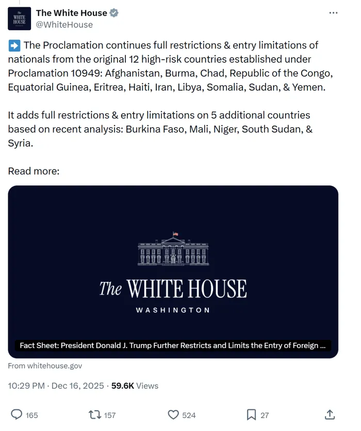Click the reply speech bubble icon

[17, 415]
